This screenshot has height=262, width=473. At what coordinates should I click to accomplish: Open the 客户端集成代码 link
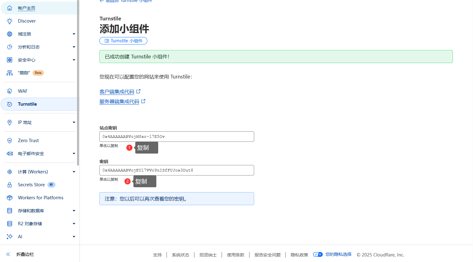[117, 92]
